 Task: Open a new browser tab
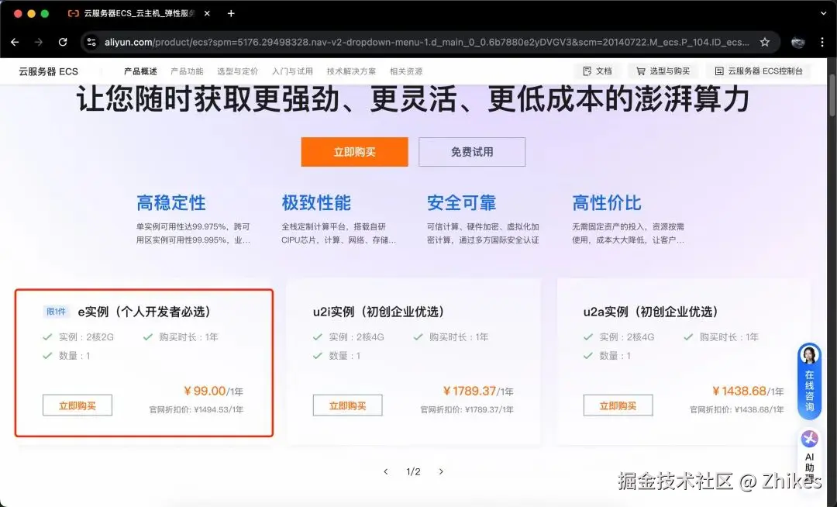pos(231,13)
